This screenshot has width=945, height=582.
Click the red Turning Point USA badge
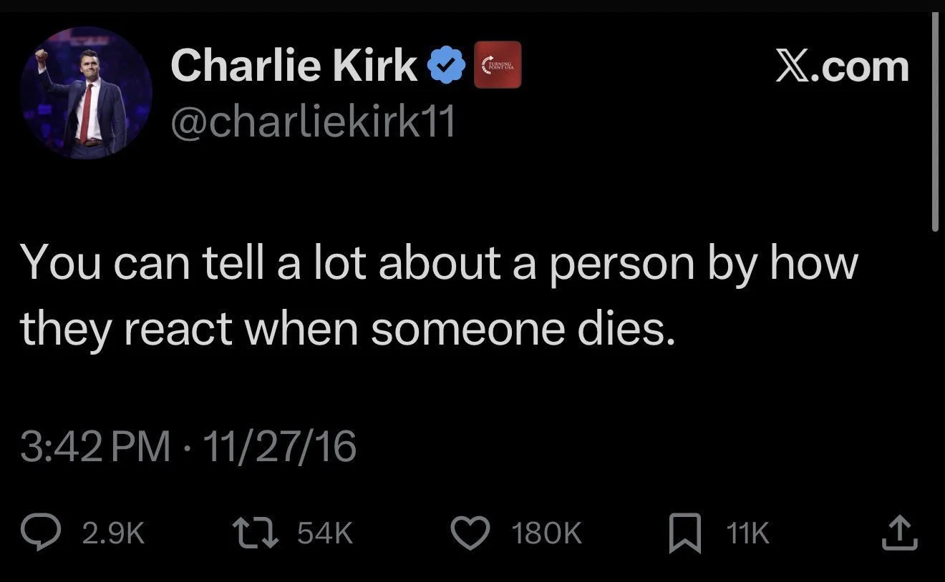tap(498, 65)
